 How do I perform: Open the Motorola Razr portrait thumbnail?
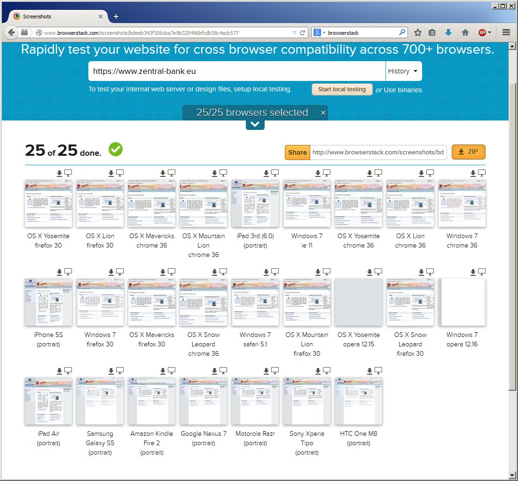tap(255, 401)
